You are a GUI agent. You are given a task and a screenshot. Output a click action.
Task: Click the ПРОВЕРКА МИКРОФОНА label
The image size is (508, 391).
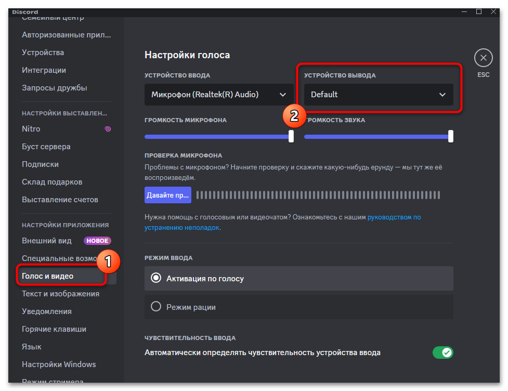pos(184,155)
